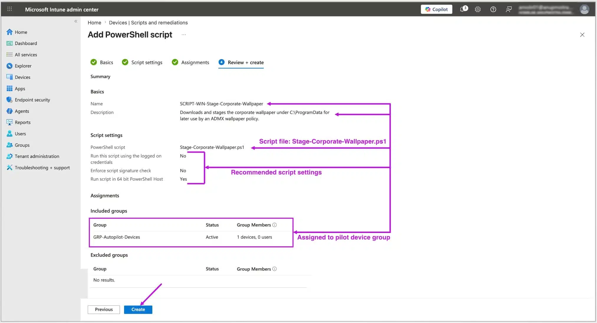The image size is (597, 323).
Task: Open All services sidebar label
Action: pyautogui.click(x=26, y=55)
